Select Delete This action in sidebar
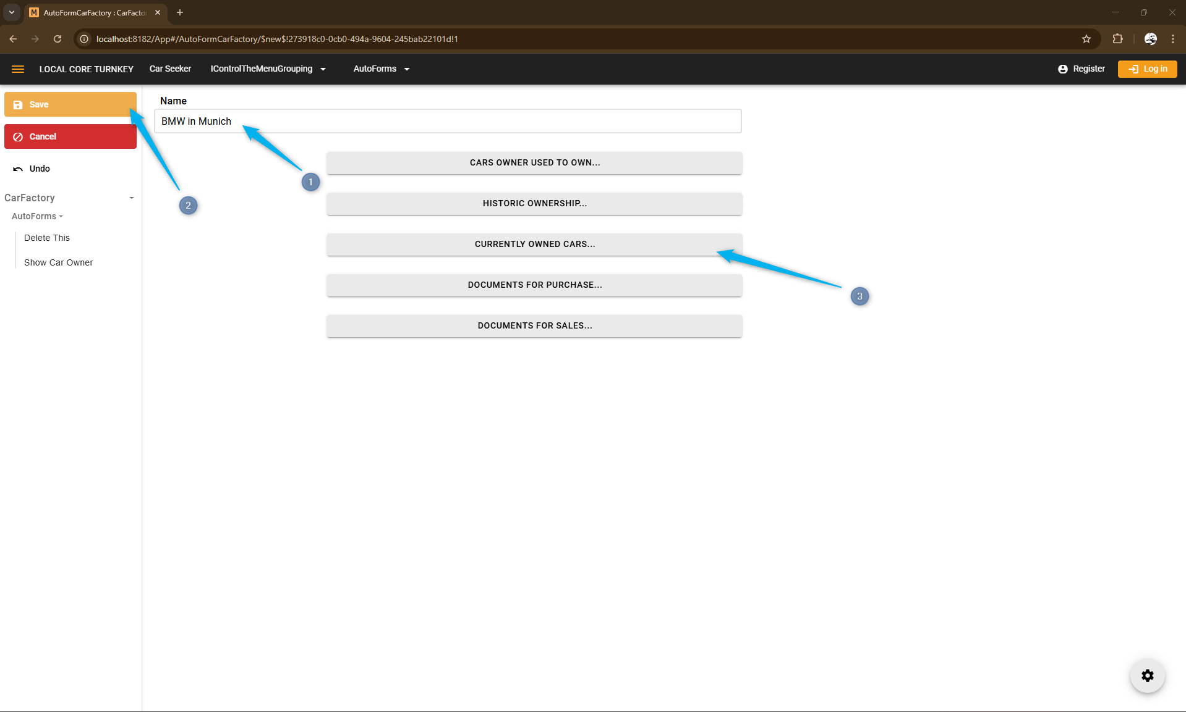Screen dimensions: 1186x712 pos(47,238)
